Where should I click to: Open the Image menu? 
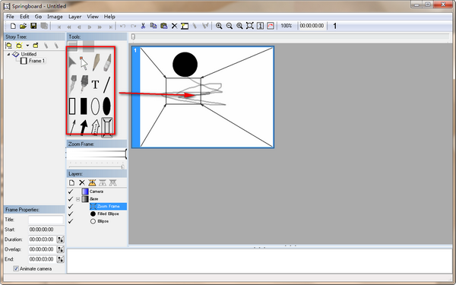point(55,17)
